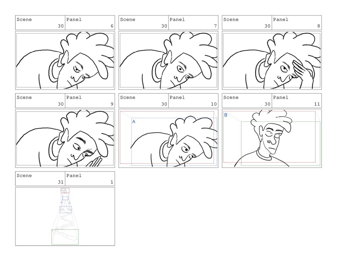Image resolution: width=337 pixels, height=261 pixels.
Task: Click the blue camera marker A
Action: tap(134, 122)
